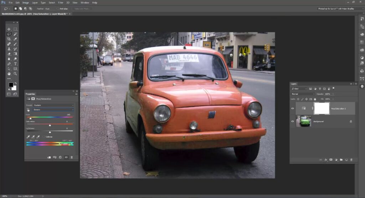Open the Preset dropdown showing Custom
Screen dimensions: 365x198
point(53,105)
